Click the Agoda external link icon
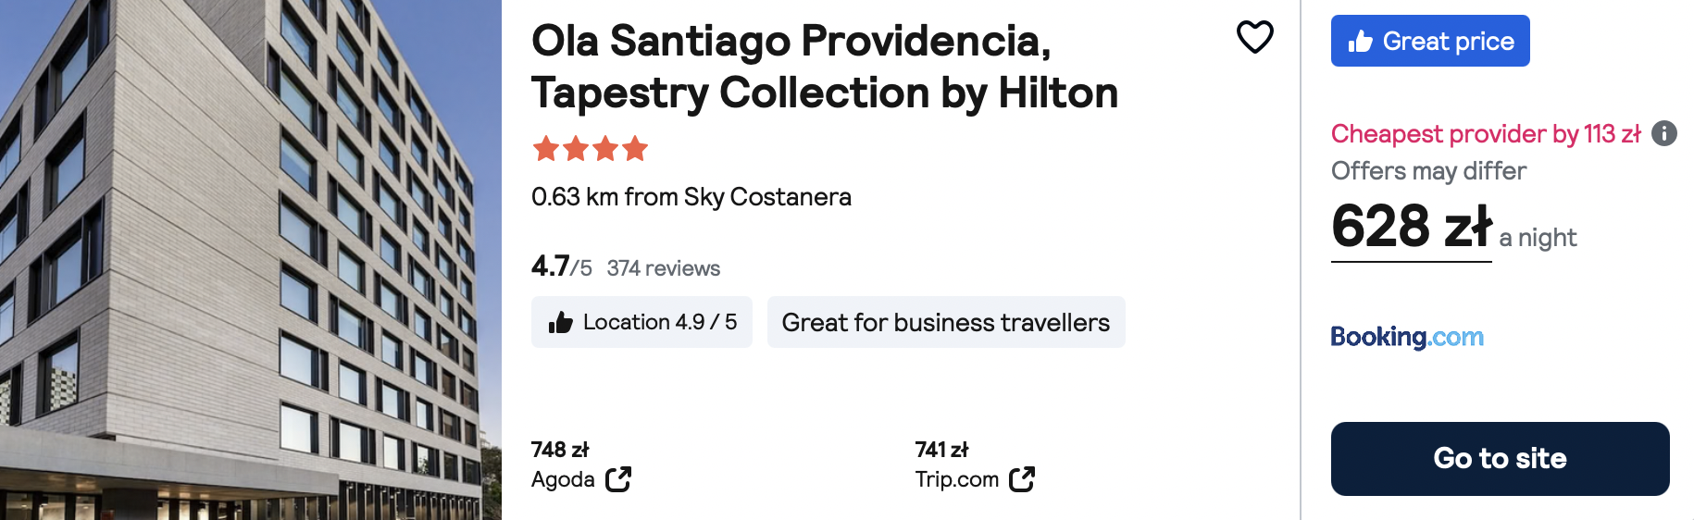The height and width of the screenshot is (520, 1694). (618, 479)
